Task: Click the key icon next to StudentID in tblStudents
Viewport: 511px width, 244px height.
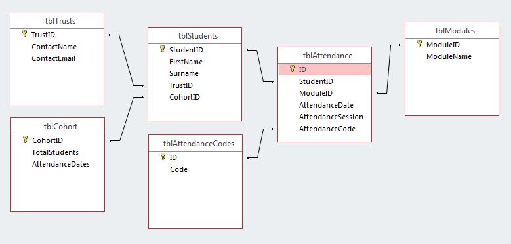Action: (162, 49)
